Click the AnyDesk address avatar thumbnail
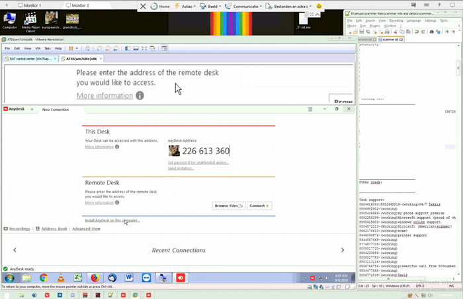Viewport: 463px width, 299px height. click(174, 151)
